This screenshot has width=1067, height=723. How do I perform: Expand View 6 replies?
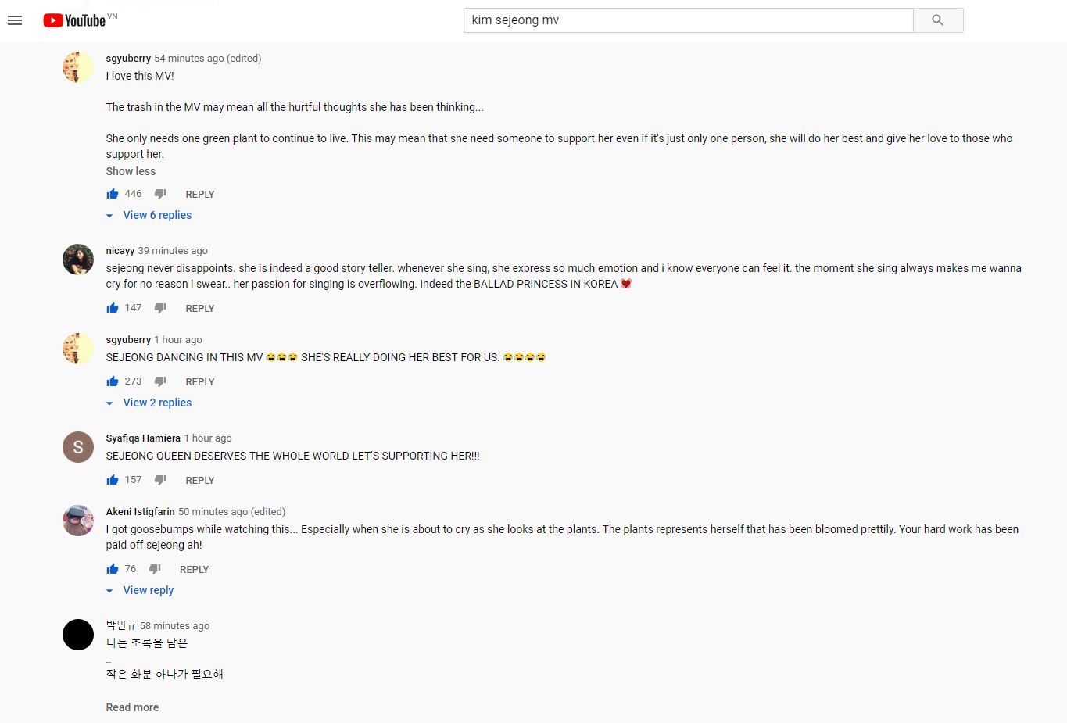tap(156, 215)
